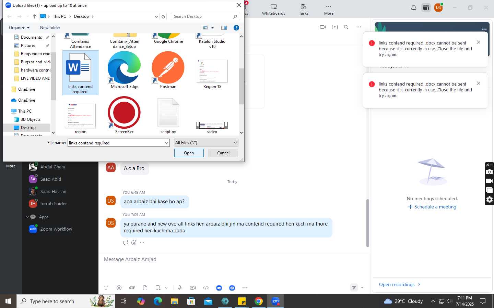494x308 pixels.
Task: Open the Tasks tab
Action: click(x=304, y=10)
